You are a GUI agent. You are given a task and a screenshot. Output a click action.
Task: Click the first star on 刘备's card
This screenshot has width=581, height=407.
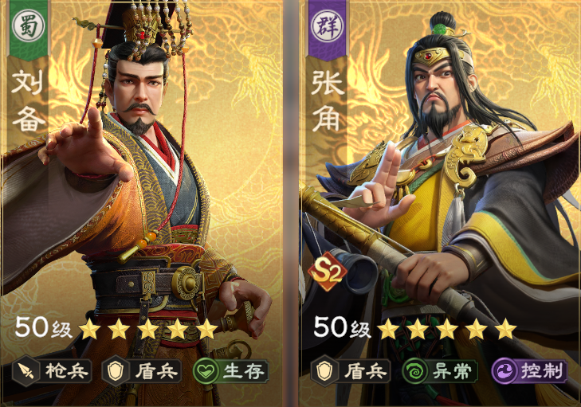(x=89, y=329)
